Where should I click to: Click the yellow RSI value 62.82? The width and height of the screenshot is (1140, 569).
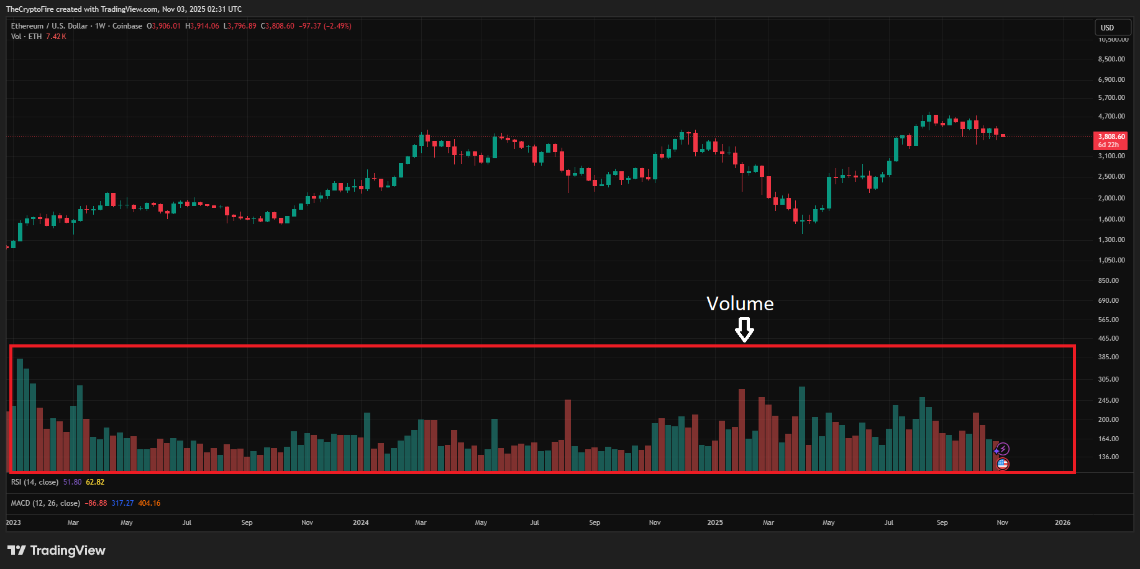tap(94, 482)
